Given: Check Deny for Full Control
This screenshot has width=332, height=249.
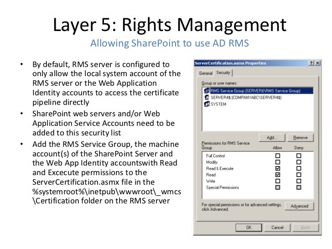Looking at the screenshot, I should (x=299, y=156).
